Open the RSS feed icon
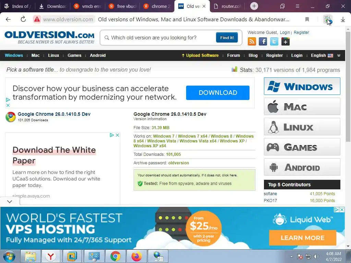 pos(252,41)
